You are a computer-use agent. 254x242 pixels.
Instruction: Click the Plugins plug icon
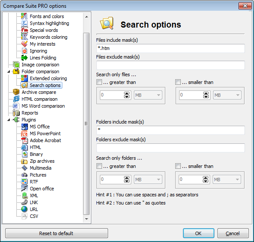click(16, 120)
